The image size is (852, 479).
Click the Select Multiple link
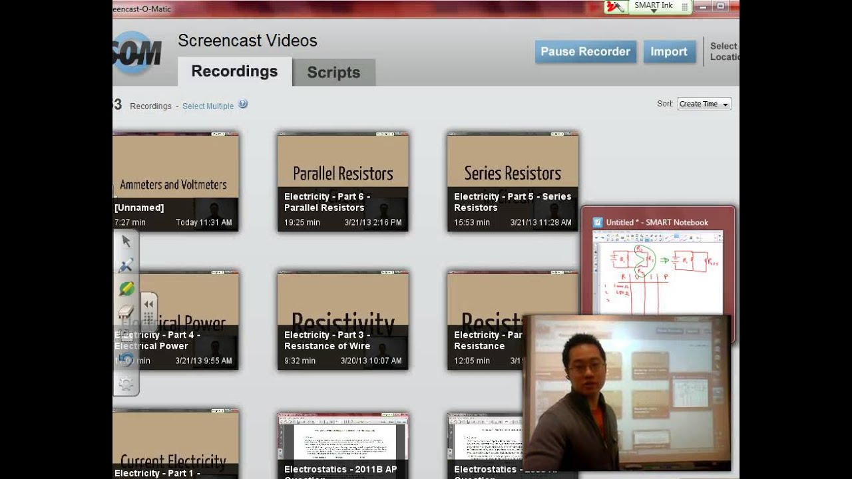(208, 106)
